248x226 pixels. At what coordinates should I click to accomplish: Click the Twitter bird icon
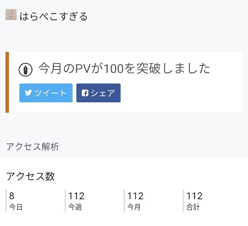[28, 93]
